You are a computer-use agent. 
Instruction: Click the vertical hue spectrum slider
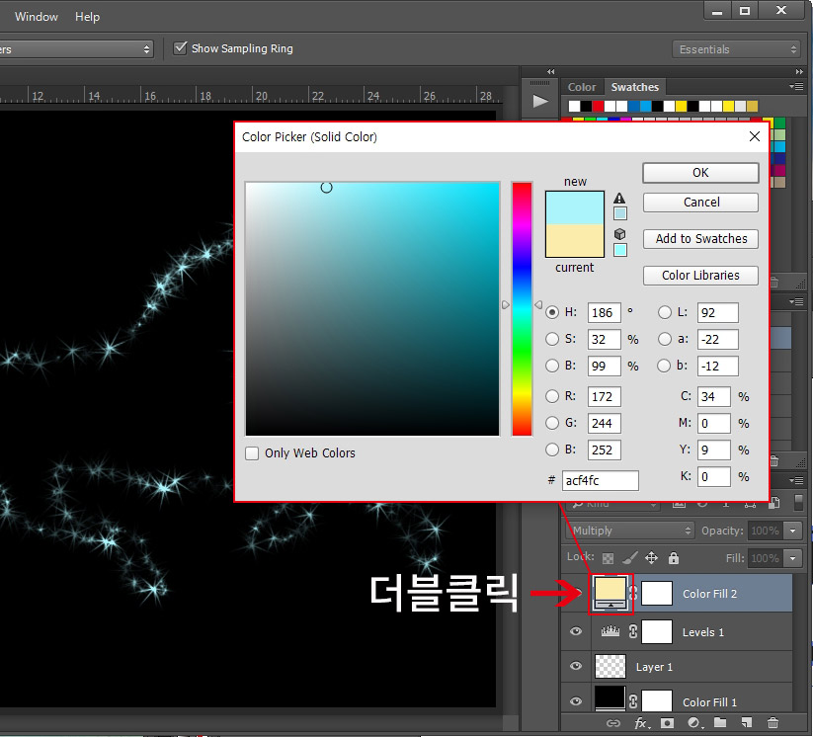point(523,309)
